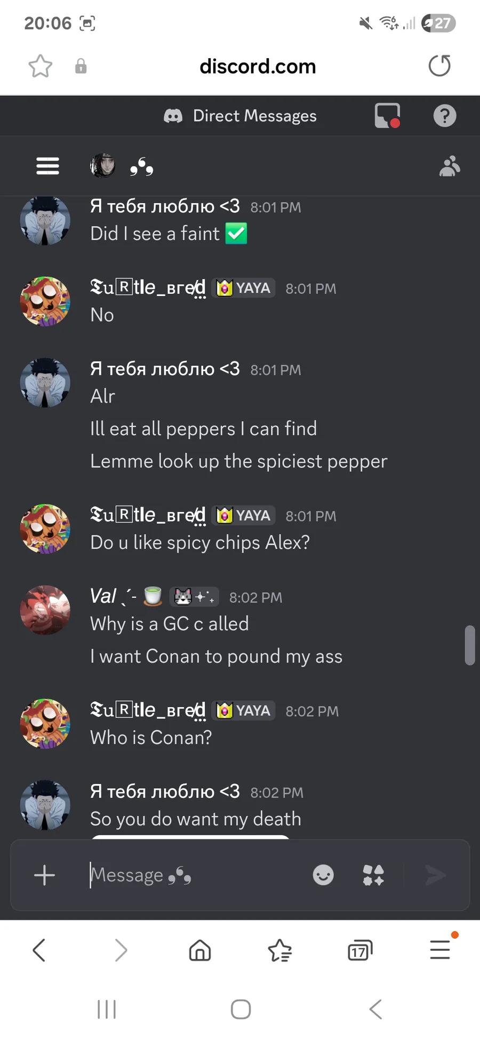Open Val's profile avatar

45,610
